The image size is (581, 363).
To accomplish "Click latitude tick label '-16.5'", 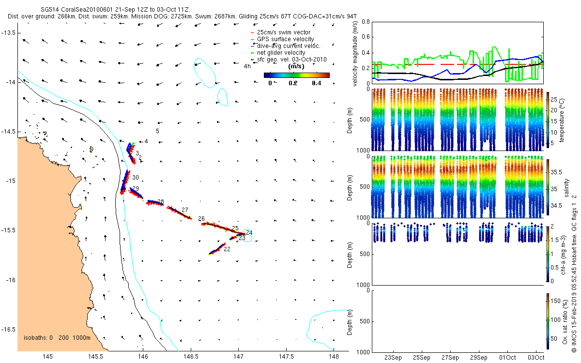I will [8, 330].
